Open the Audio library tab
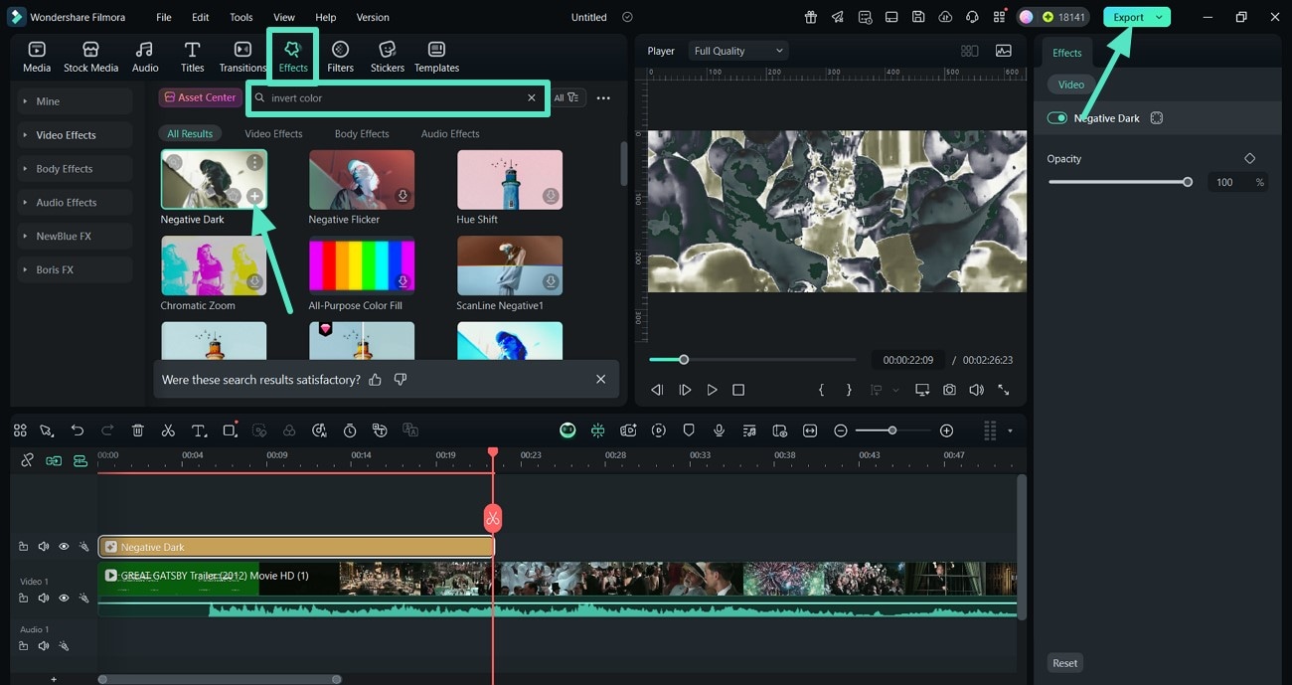Screen dimensions: 1292x685 [x=145, y=57]
